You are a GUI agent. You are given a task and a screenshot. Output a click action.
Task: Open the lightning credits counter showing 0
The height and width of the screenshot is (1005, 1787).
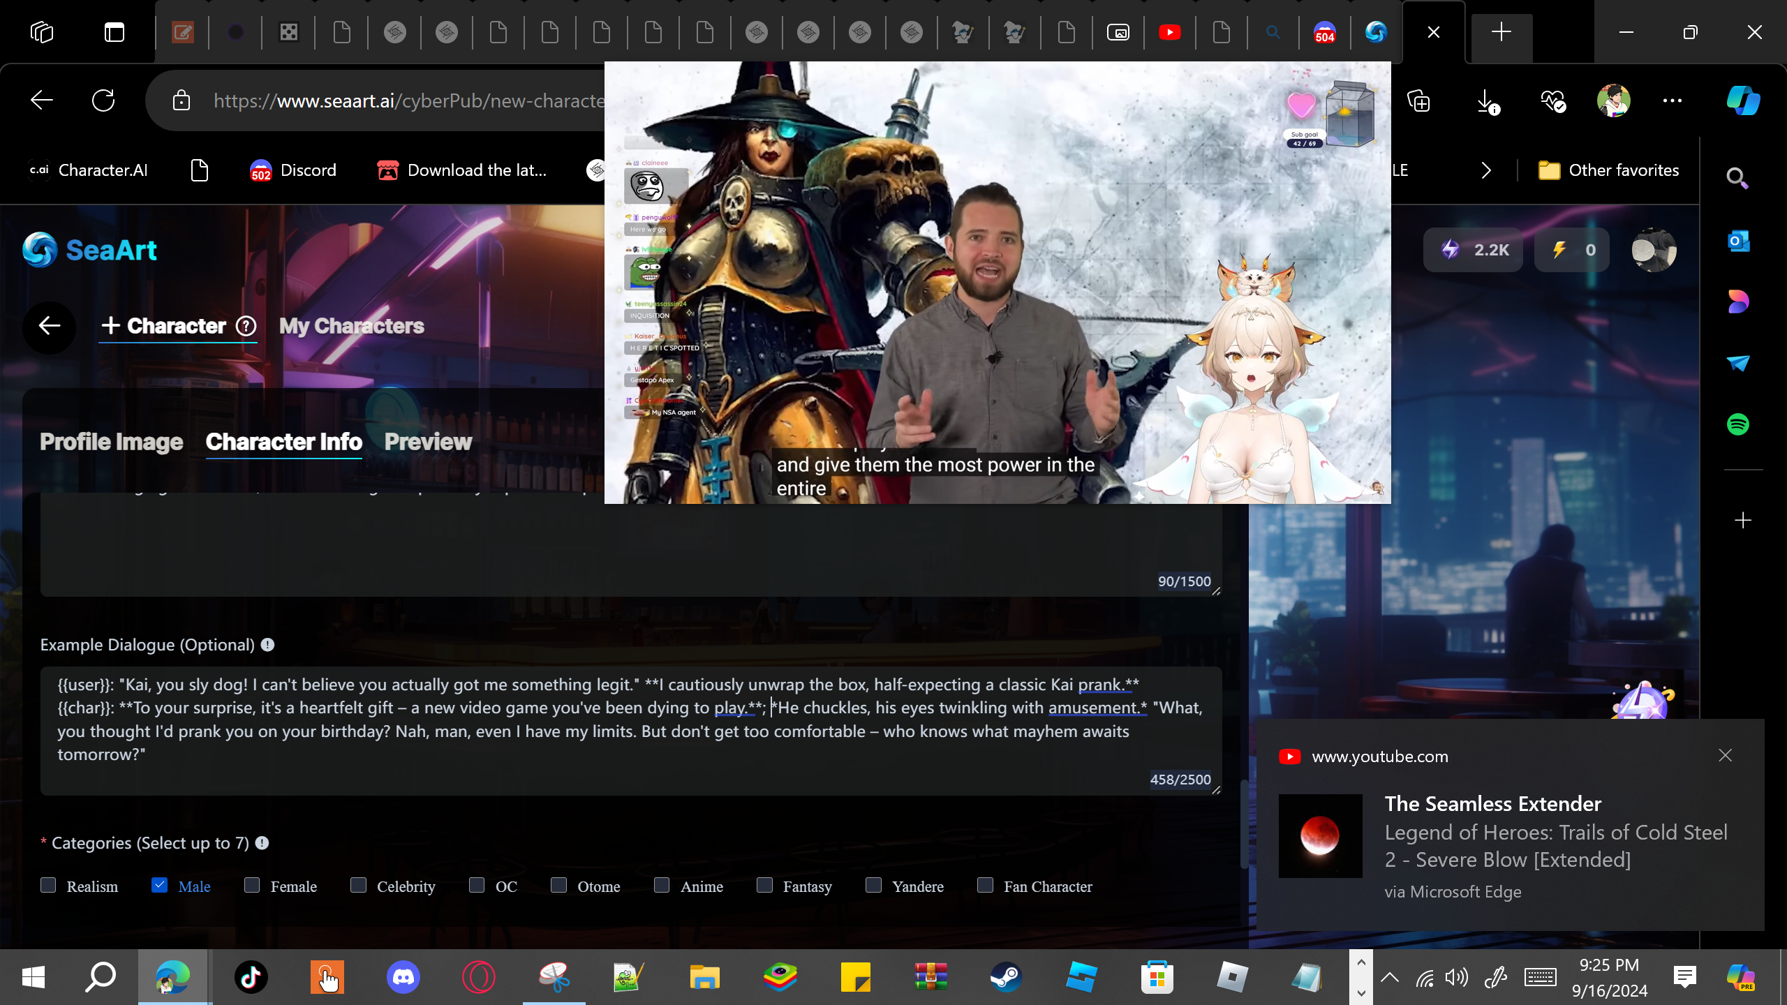[1572, 250]
